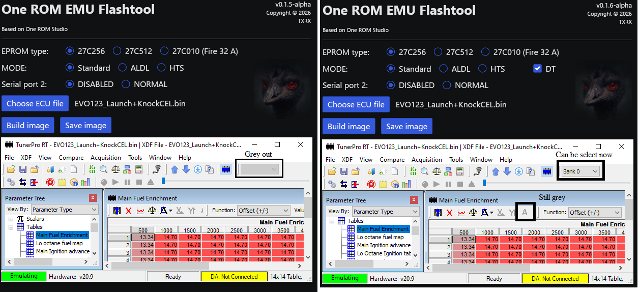Yellow notepad icon in left TunerPro toolbar
640x292 pixels.
[x=62, y=182]
